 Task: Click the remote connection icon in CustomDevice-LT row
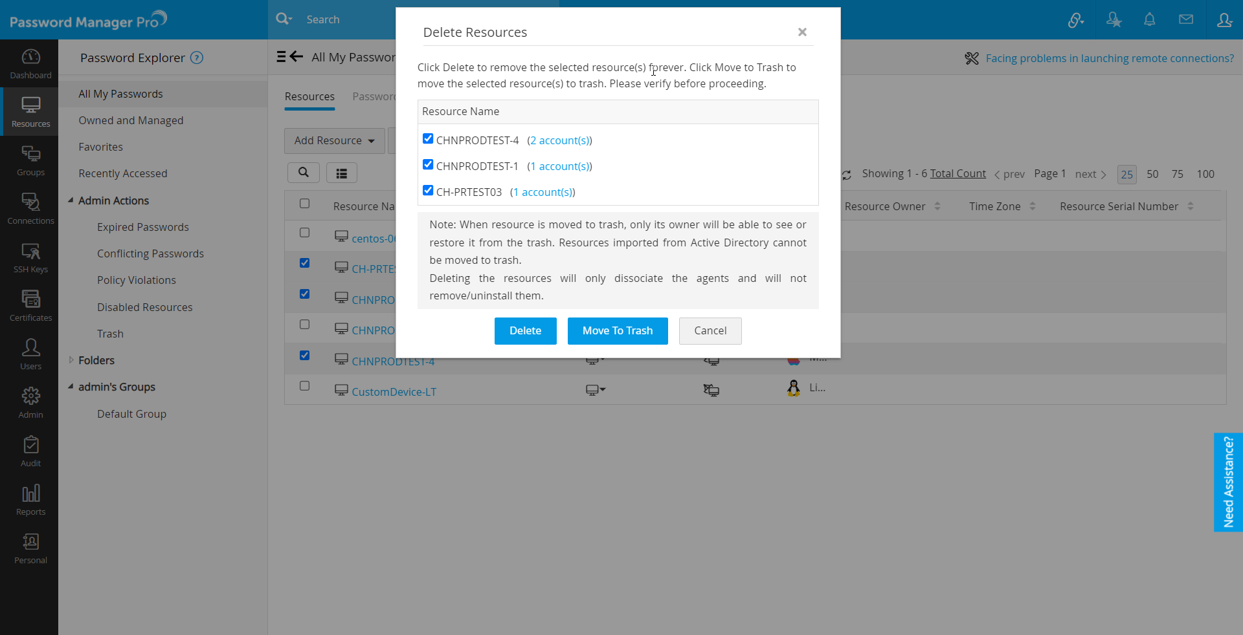coord(711,390)
